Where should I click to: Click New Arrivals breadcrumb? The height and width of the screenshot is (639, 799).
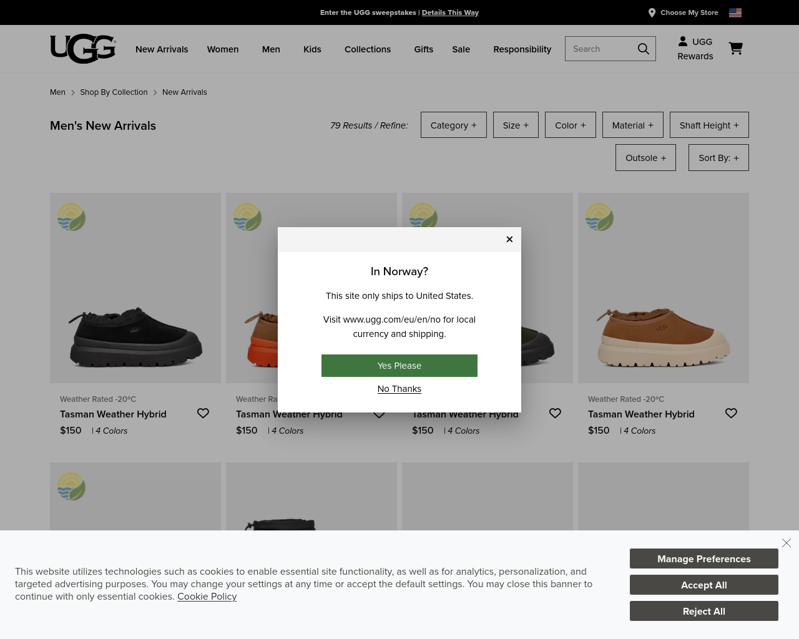[184, 92]
